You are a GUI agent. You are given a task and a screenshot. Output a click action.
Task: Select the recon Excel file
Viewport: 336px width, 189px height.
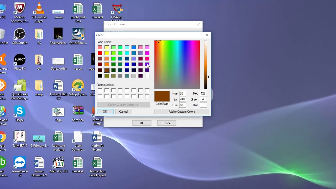click(78, 62)
